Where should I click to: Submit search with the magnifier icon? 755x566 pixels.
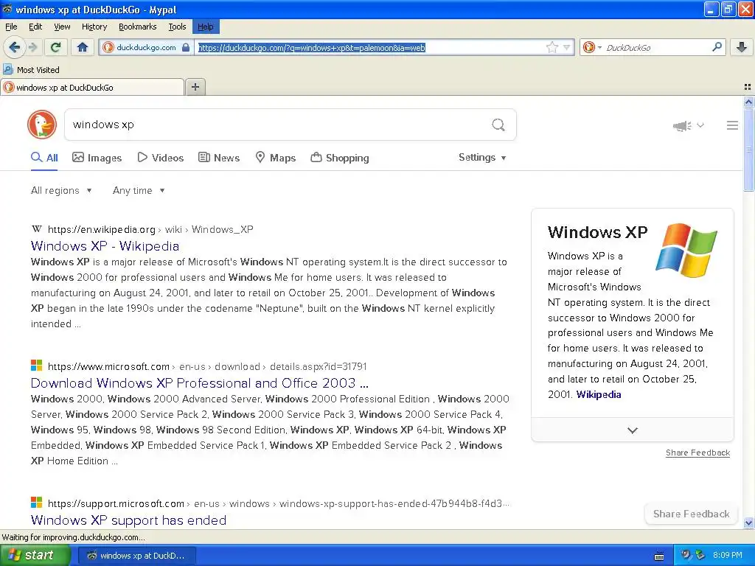(498, 125)
